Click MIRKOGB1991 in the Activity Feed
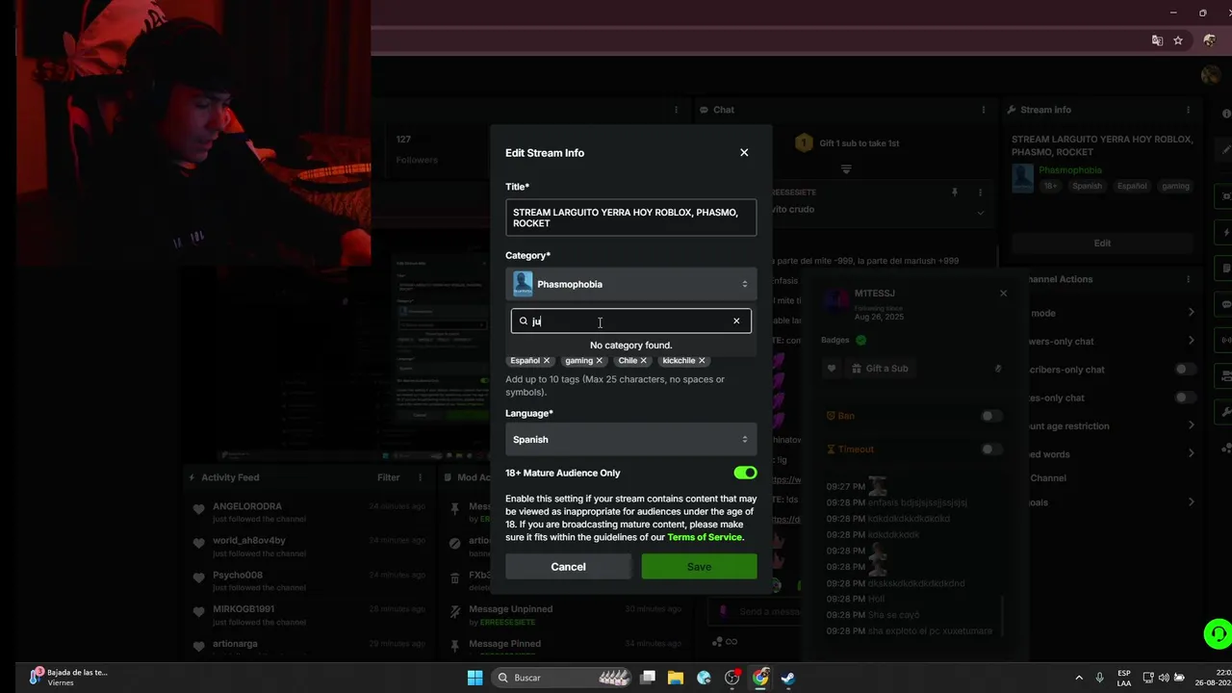Screen dimensions: 1232x693 click(x=244, y=609)
